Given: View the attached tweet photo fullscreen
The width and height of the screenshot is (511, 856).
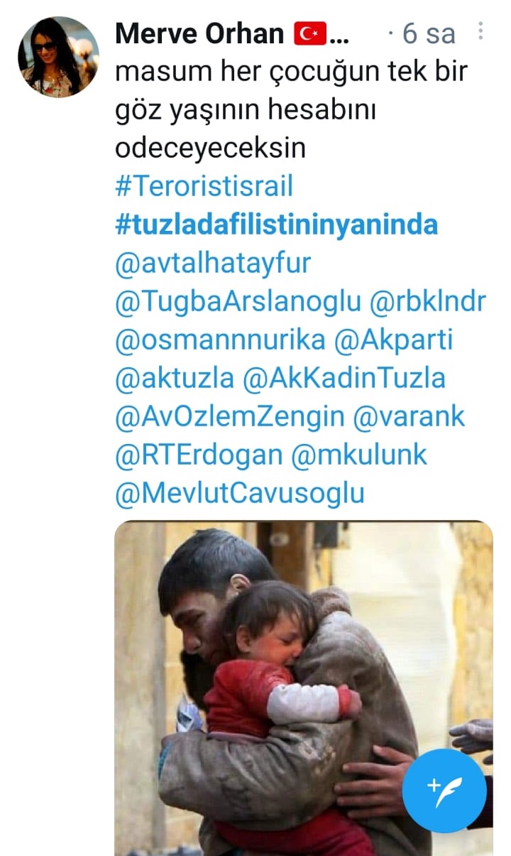Looking at the screenshot, I should click(304, 688).
